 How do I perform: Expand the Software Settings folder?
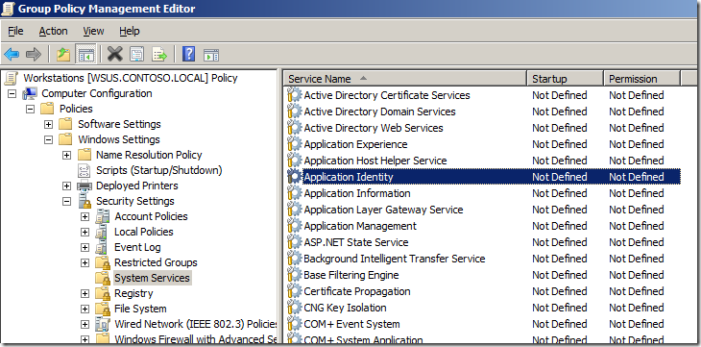tap(48, 124)
